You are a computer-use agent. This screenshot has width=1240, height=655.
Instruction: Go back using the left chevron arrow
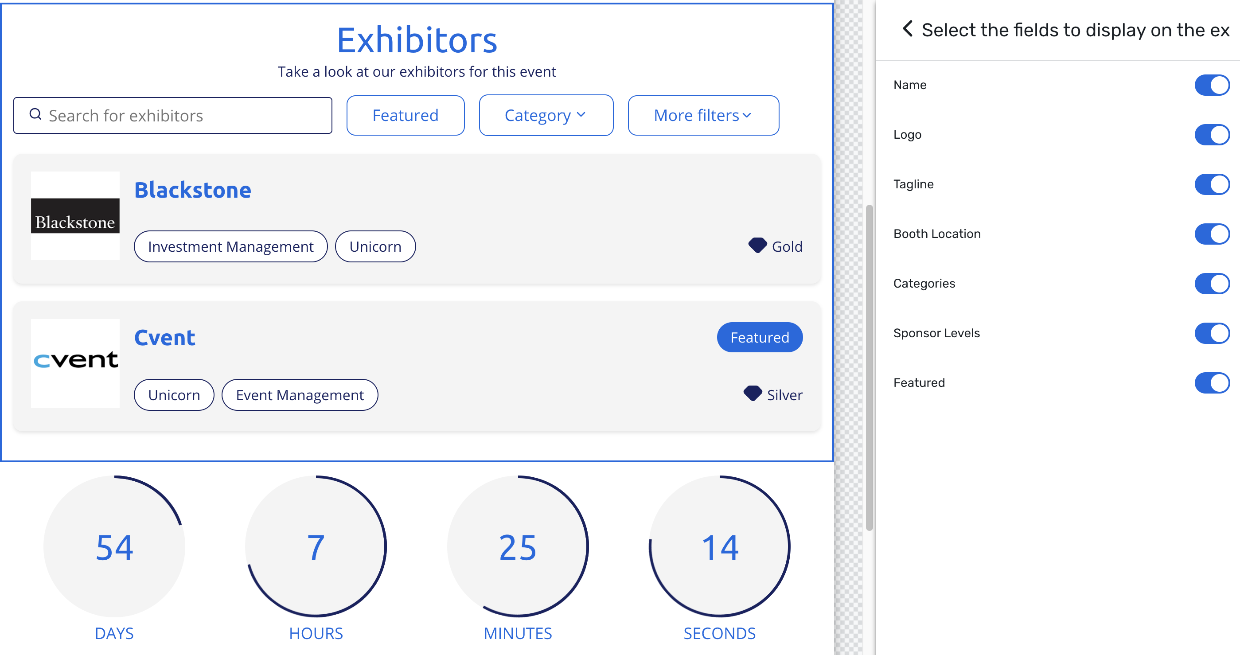point(907,29)
